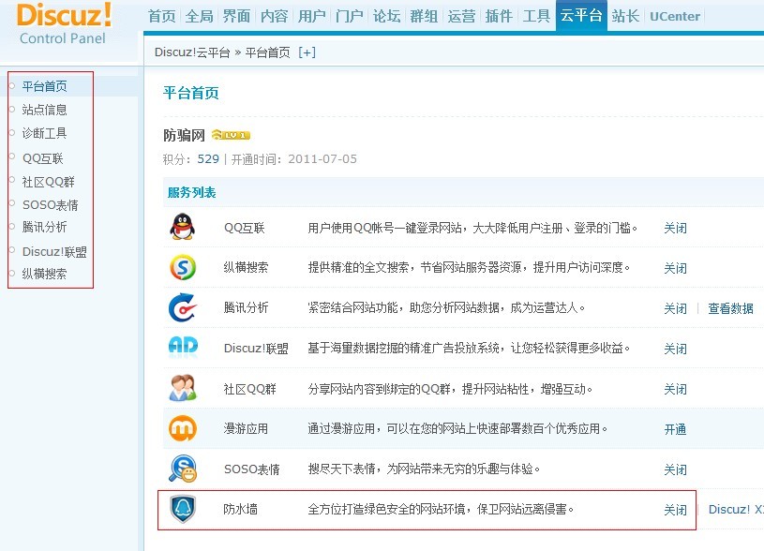
Task: Click 关闭 for the 社区QQ群 service
Action: (x=675, y=389)
